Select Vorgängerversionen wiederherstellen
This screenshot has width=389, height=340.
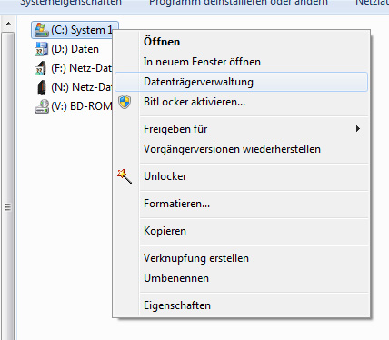click(x=232, y=149)
